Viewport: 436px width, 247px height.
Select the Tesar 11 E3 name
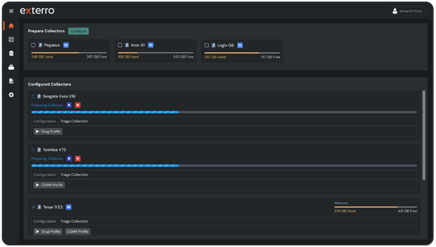point(53,207)
